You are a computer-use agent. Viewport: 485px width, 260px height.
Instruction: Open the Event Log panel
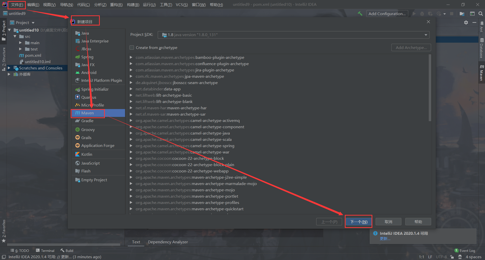tap(465, 250)
